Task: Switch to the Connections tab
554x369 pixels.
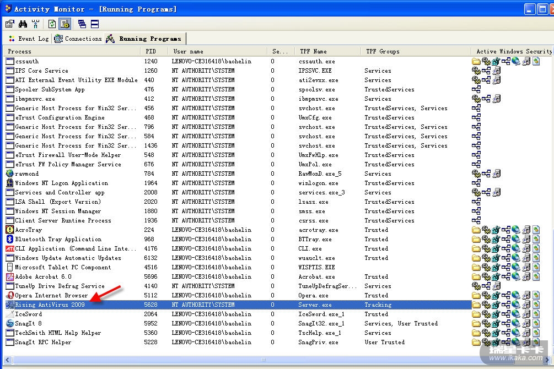Action: 78,39
